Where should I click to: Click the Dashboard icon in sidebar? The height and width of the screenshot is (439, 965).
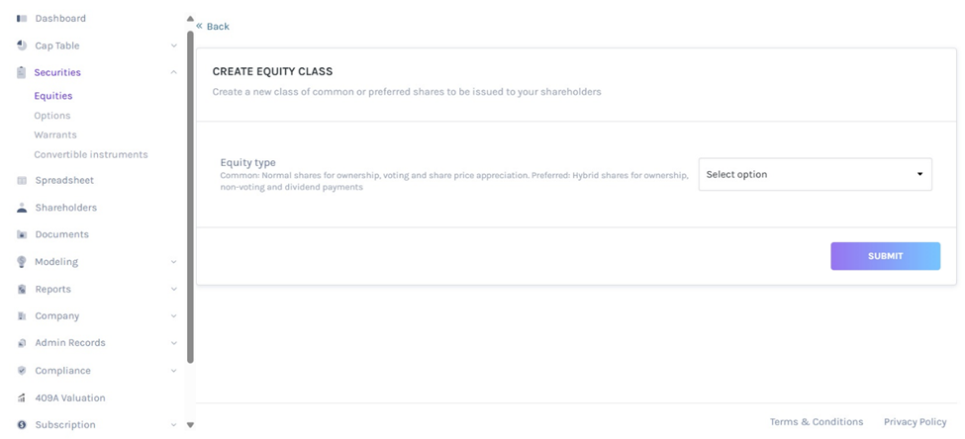pyautogui.click(x=22, y=19)
